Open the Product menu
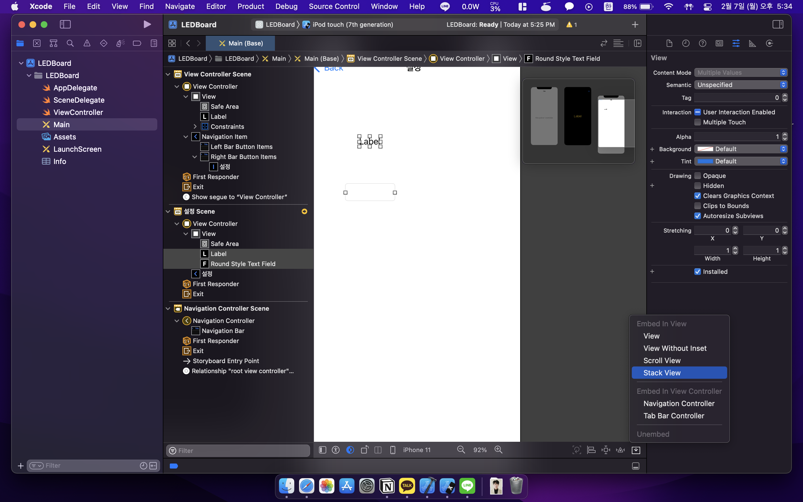Screen dimensions: 803x502 click(x=251, y=6)
